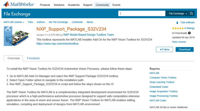Click the 'version 2.1.0 (579 KB)' text
200x111 pixels.
48,35
